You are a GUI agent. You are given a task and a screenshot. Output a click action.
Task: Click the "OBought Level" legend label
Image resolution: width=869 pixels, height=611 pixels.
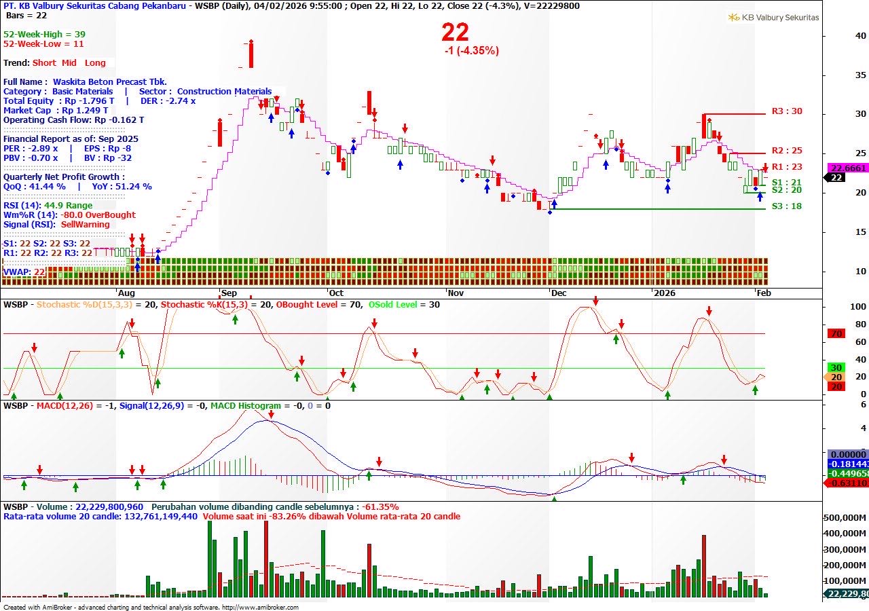coord(306,305)
